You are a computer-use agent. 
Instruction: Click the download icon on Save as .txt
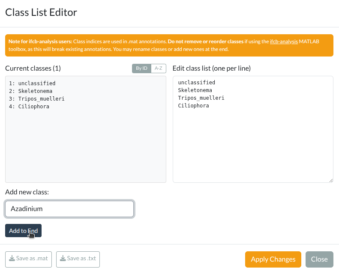(x=63, y=259)
